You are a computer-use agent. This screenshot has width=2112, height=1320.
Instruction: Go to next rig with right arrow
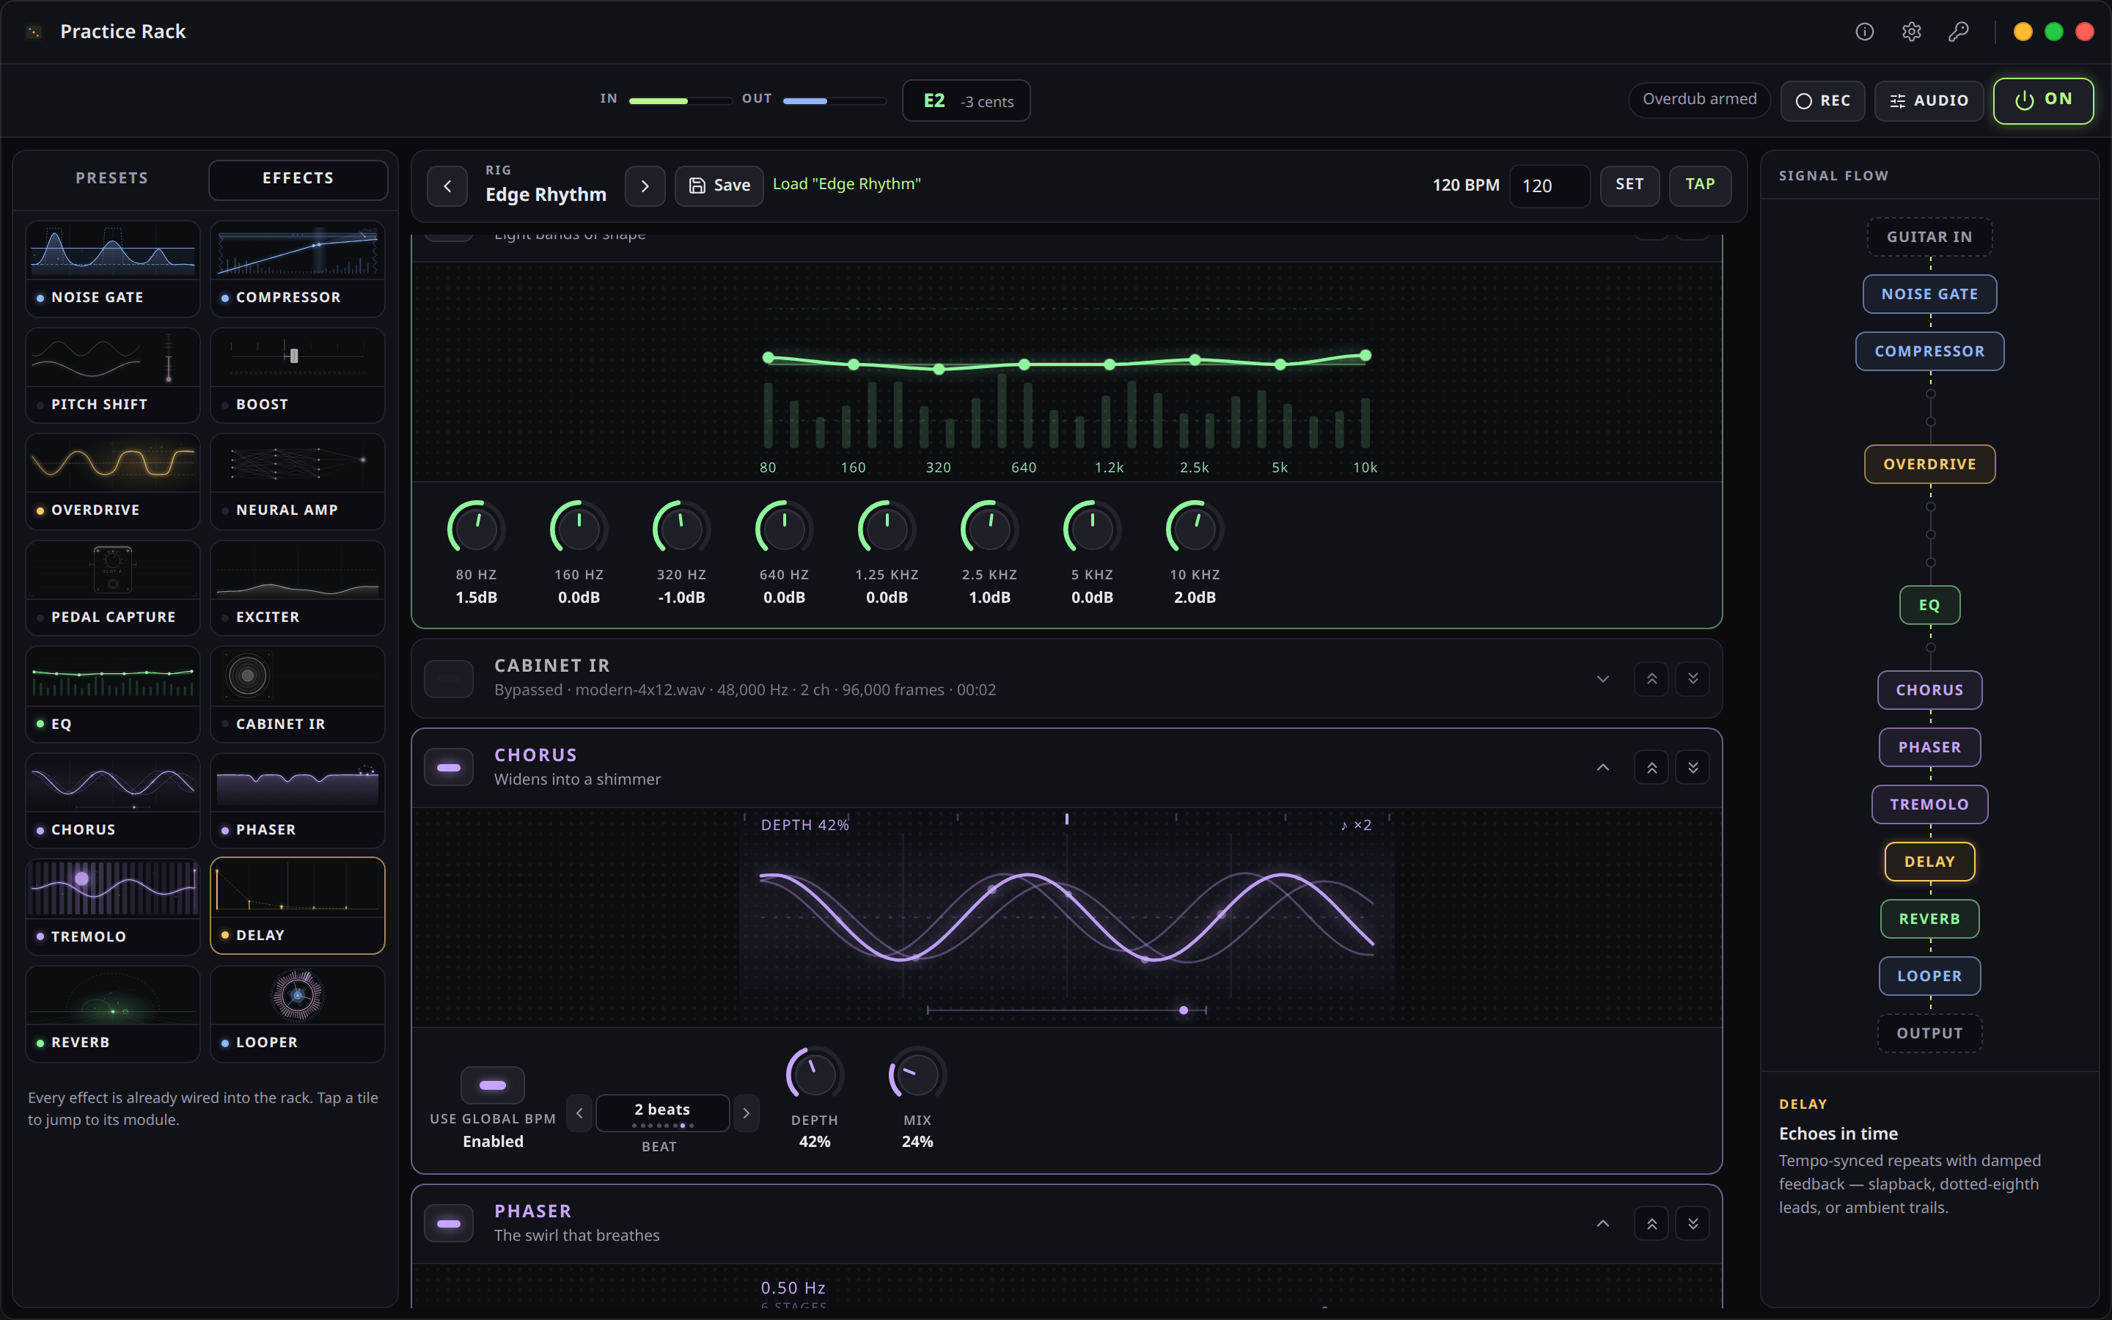[645, 186]
